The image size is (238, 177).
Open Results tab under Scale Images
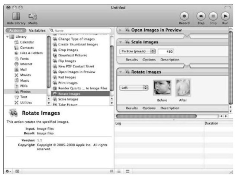[x=132, y=60]
